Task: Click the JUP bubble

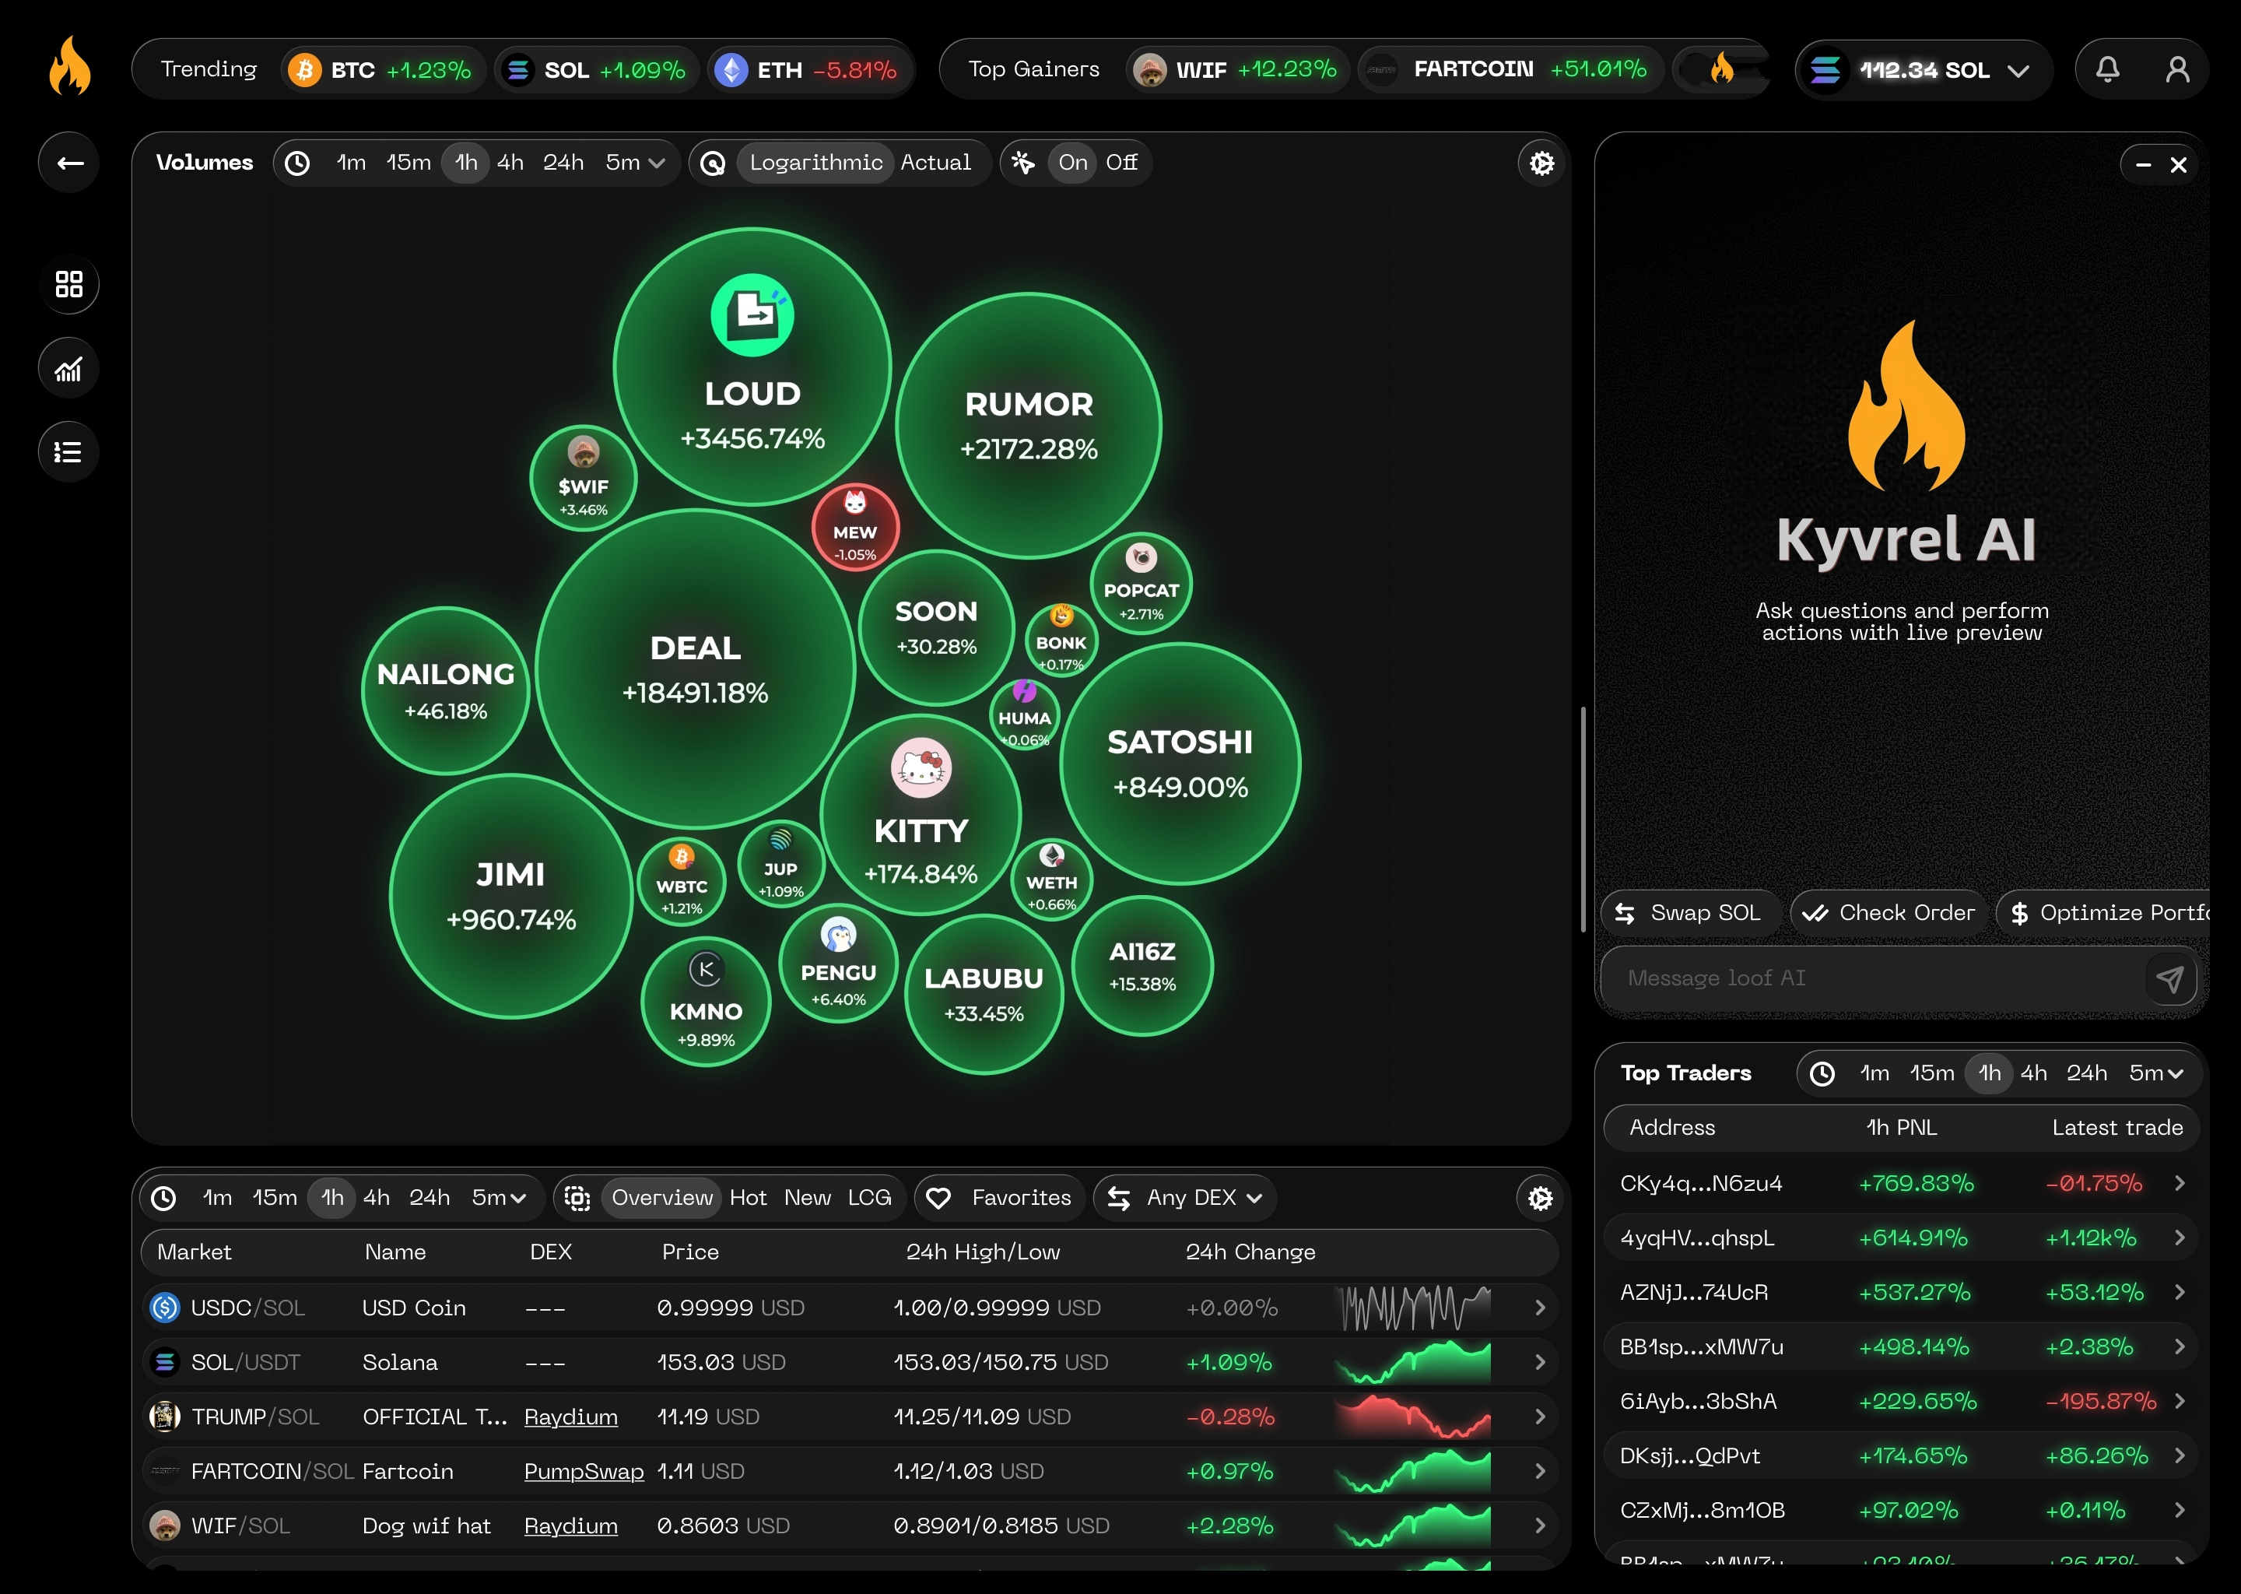Action: [781, 864]
